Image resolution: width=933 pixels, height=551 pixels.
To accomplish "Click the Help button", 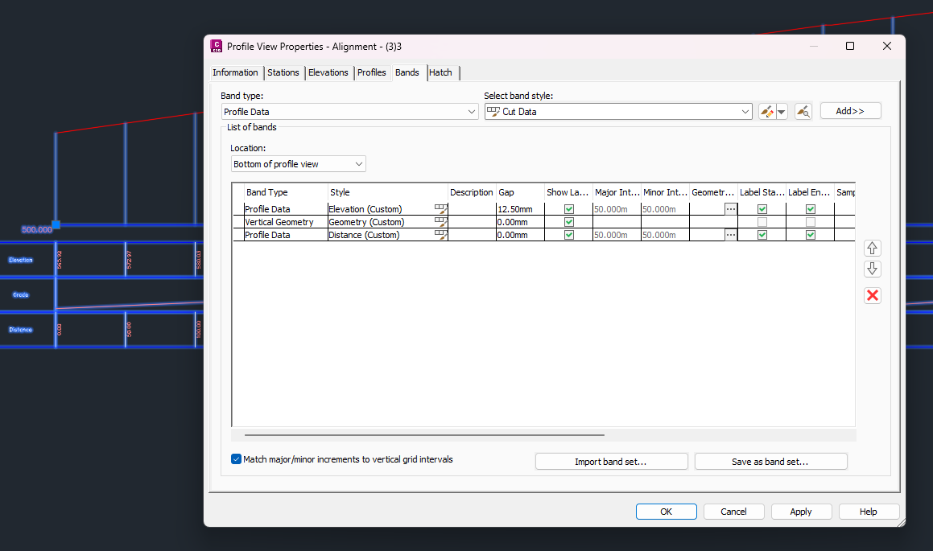I will pyautogui.click(x=868, y=512).
